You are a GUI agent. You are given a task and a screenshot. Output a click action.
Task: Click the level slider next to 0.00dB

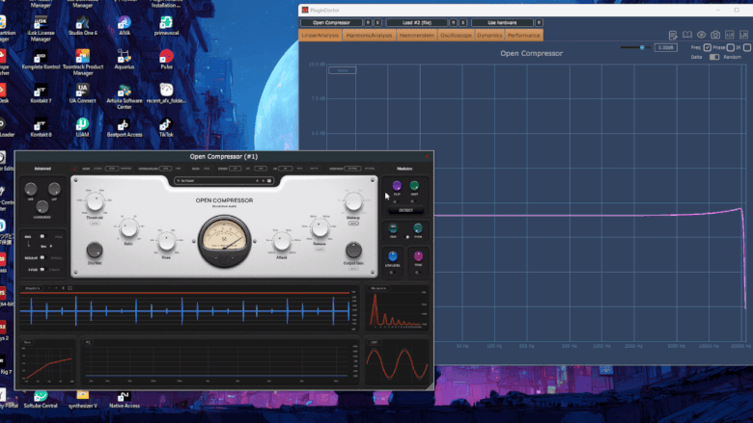(642, 47)
